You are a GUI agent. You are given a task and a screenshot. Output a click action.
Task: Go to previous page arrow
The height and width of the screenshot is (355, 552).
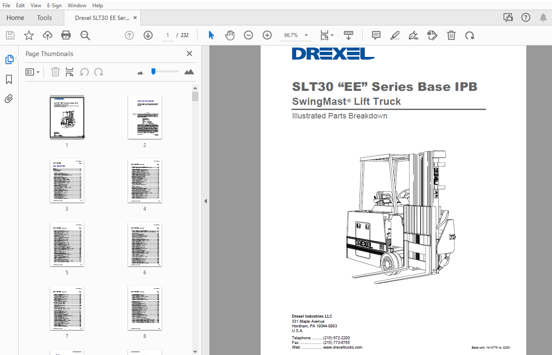129,35
